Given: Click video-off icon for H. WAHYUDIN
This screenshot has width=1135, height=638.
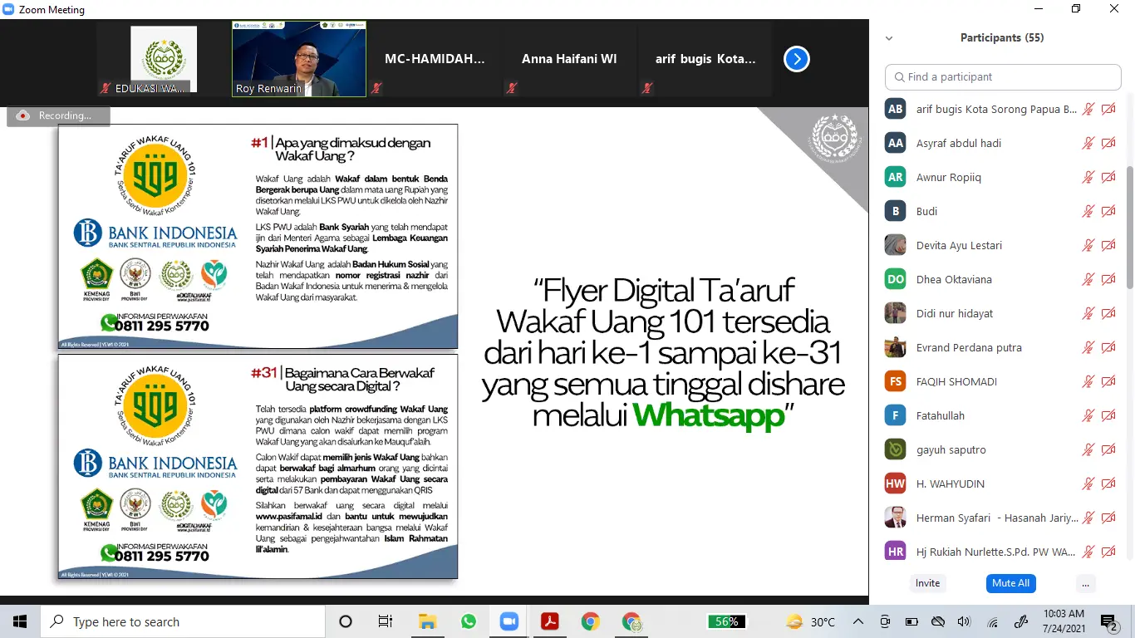Looking at the screenshot, I should coord(1108,483).
